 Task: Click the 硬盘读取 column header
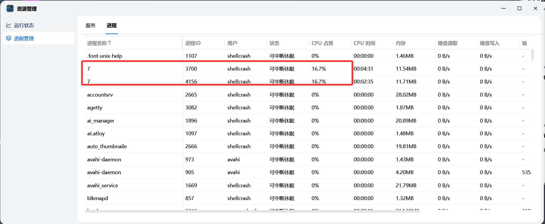point(448,43)
